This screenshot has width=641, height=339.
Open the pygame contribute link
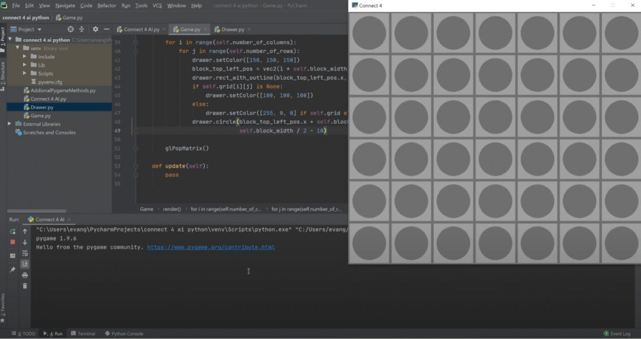(211, 247)
